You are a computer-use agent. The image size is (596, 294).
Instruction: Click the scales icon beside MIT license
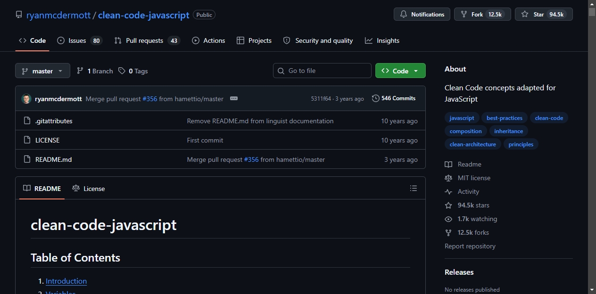(448, 178)
